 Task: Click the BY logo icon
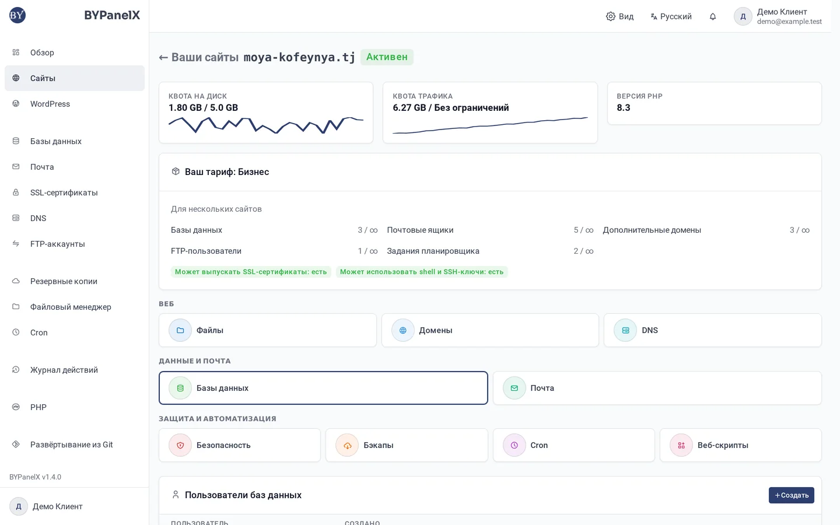point(17,15)
